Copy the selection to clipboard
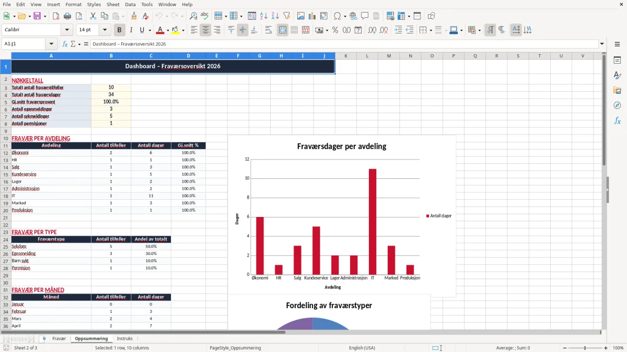Viewport: 627px width, 352px height. [104, 16]
